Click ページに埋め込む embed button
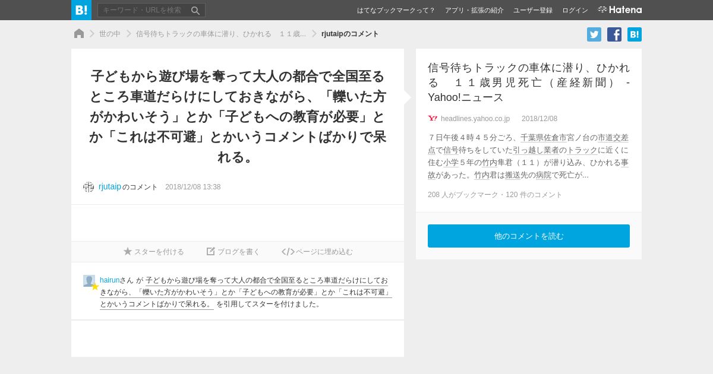 tap(317, 252)
